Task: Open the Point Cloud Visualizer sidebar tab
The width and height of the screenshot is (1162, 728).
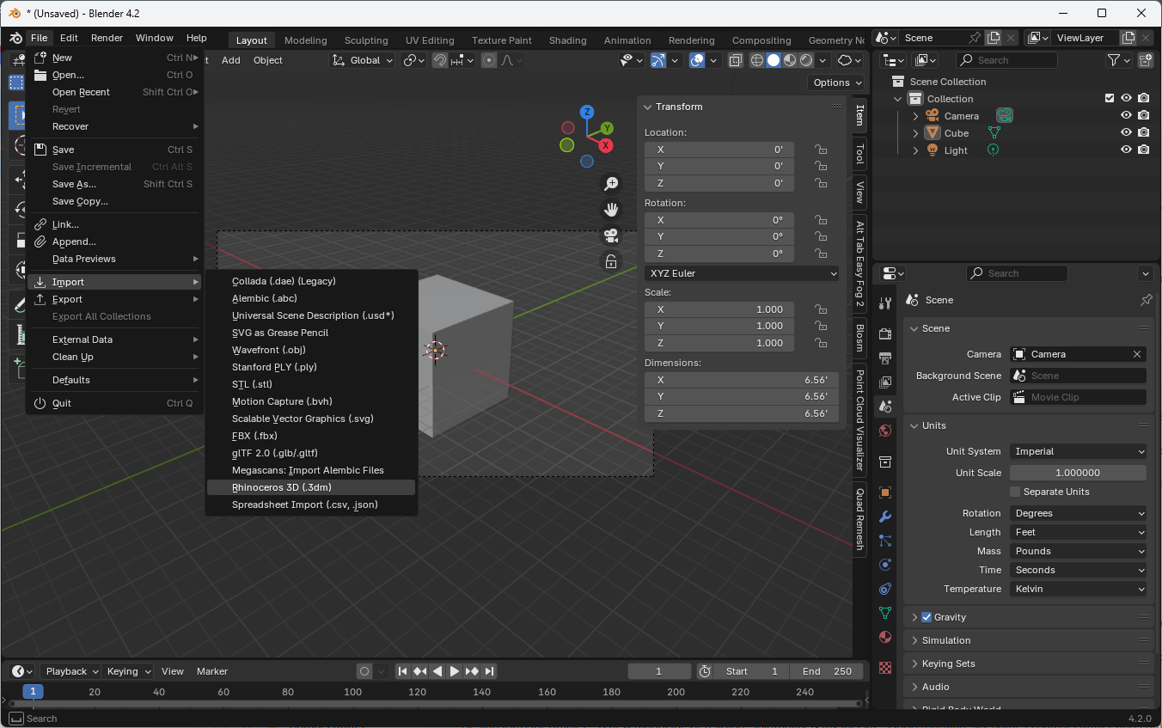Action: (859, 419)
